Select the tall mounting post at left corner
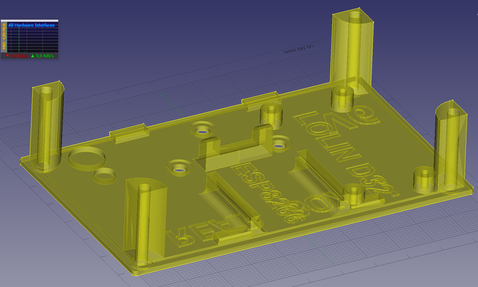Screen dimensions: 478x287 pos(47,126)
